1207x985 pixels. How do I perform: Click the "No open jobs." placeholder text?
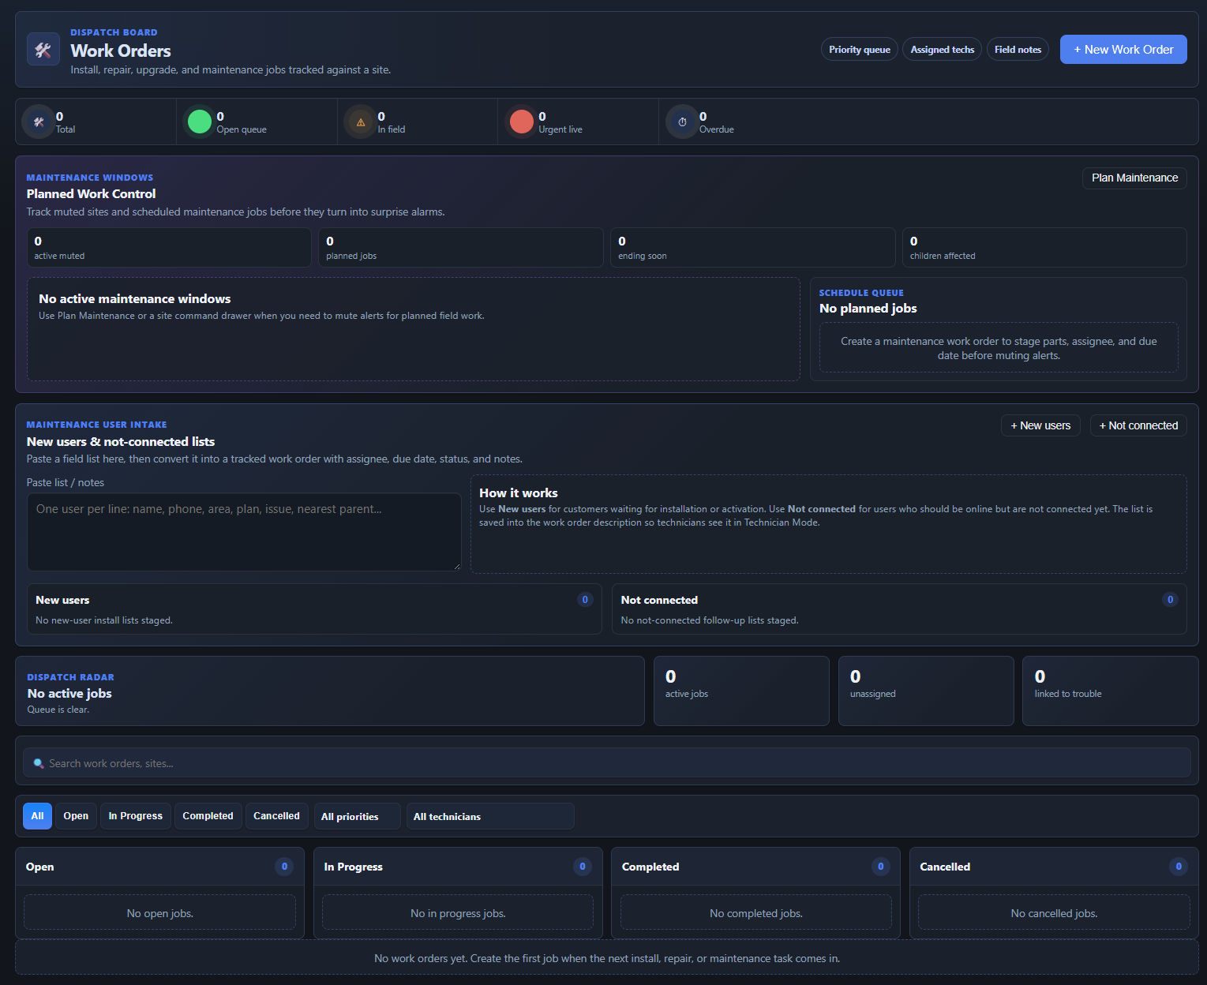(160, 913)
